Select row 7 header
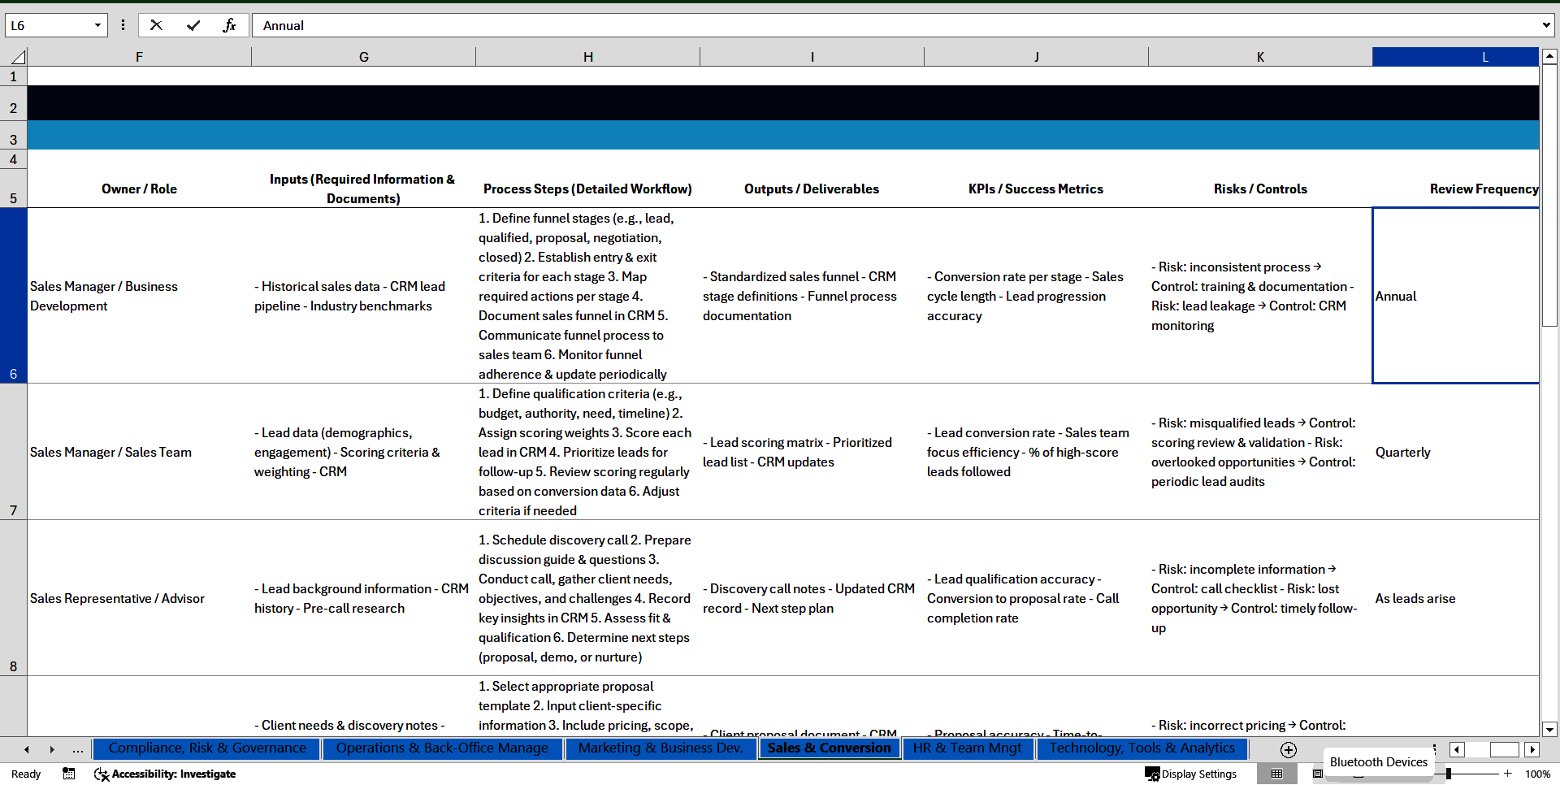The image size is (1560, 785). tap(13, 452)
